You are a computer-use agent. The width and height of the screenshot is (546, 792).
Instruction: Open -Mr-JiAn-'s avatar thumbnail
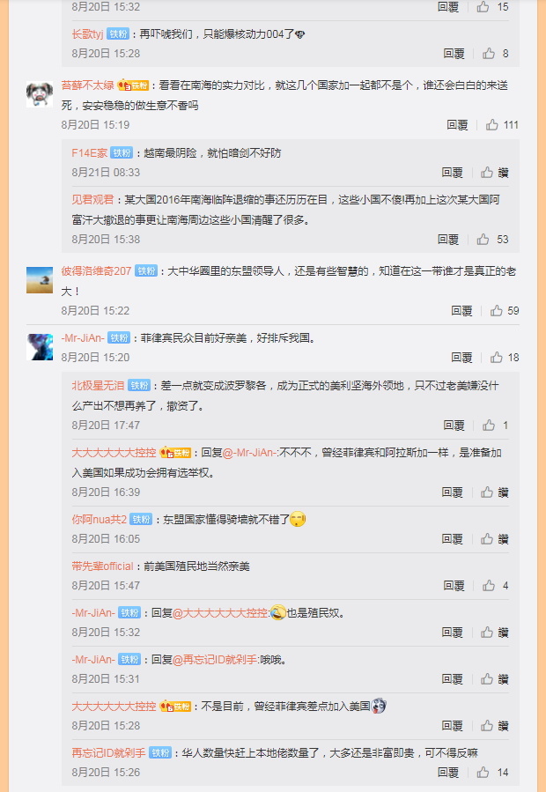pos(40,346)
